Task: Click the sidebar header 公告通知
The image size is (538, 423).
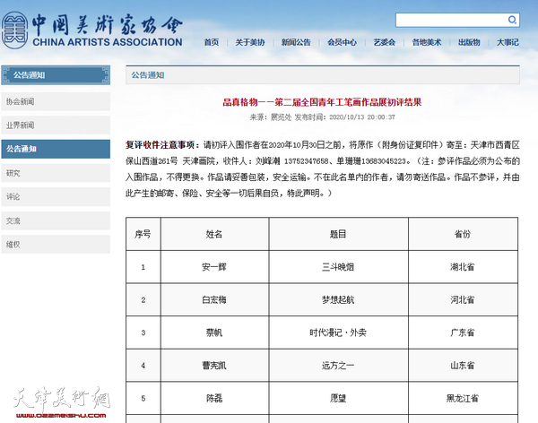Action: [56, 75]
